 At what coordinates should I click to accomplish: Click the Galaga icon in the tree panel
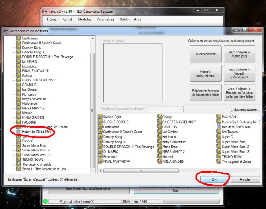18,75
